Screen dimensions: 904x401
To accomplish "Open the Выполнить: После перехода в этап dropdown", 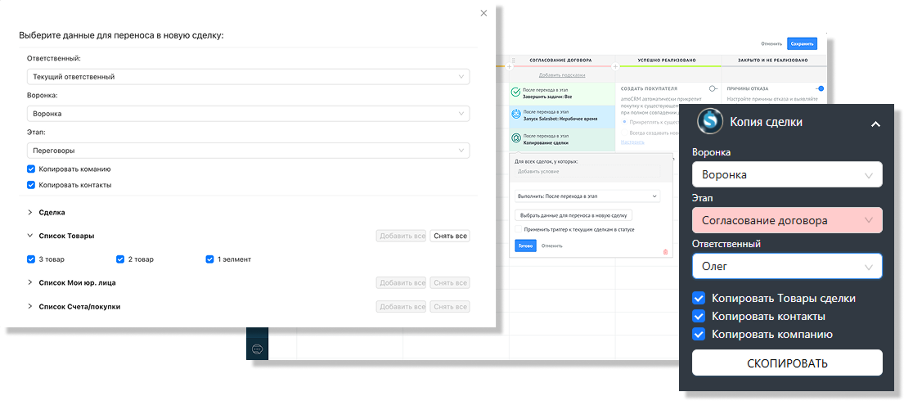I will tap(587, 196).
